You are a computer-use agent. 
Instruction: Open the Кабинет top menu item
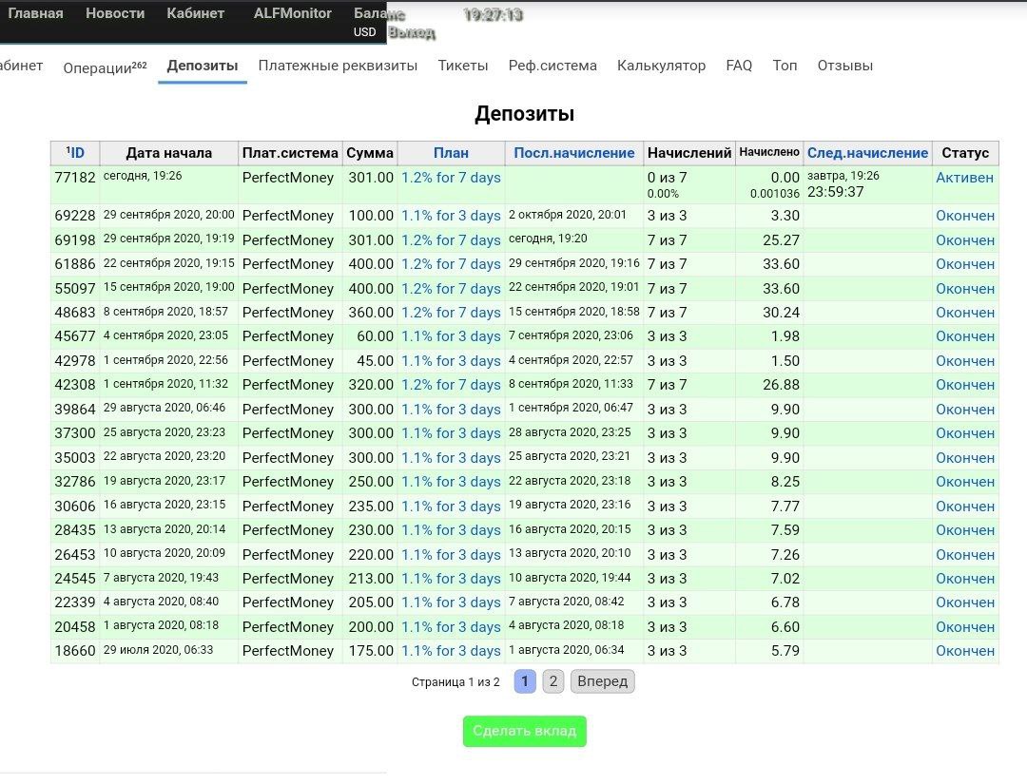(x=195, y=13)
